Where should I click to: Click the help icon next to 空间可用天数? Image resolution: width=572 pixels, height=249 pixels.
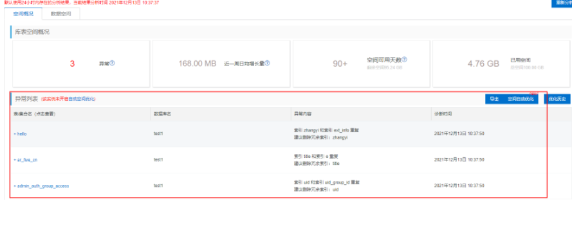click(404, 59)
